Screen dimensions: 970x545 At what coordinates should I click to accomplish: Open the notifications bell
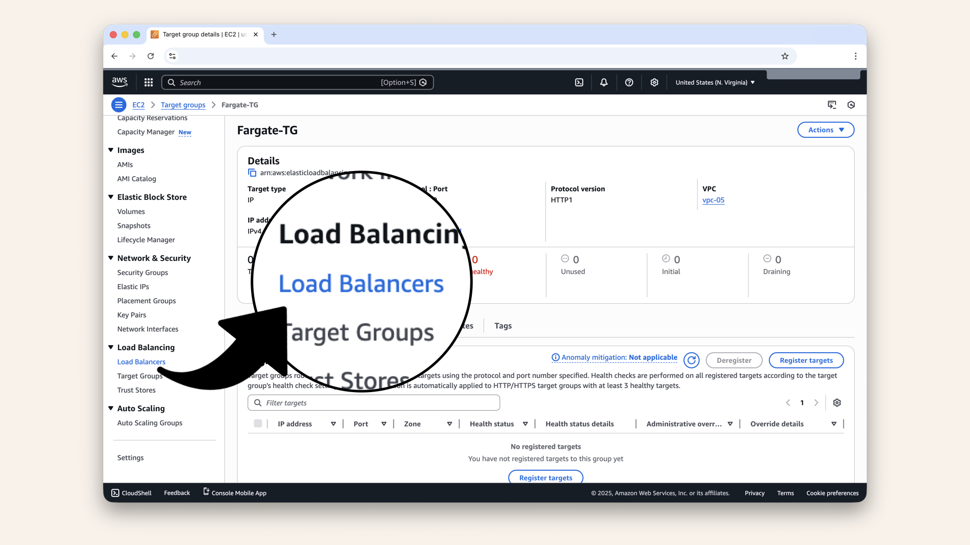point(604,82)
